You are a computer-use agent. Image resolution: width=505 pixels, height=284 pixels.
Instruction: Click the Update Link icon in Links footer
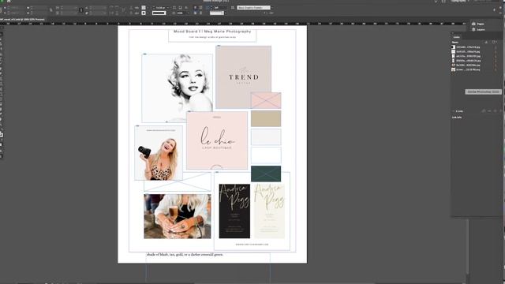(495, 111)
